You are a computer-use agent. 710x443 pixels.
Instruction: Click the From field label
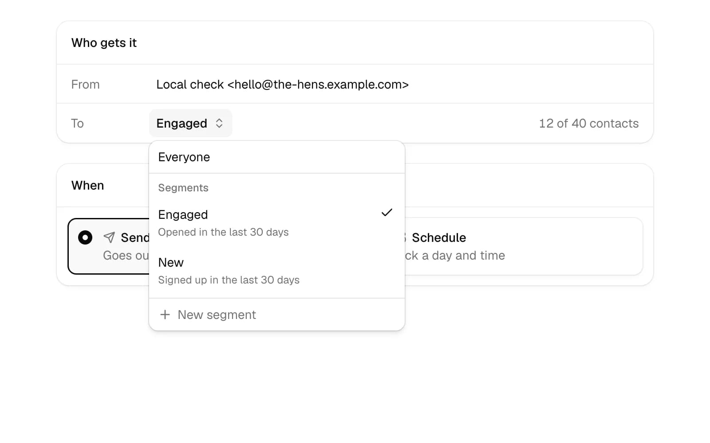pyautogui.click(x=85, y=84)
